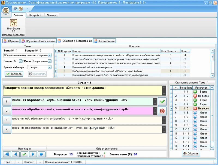Screen dimensions: 218x165
Task: Click red wrong-answer icon beside answer 2
Action: pos(162,111)
